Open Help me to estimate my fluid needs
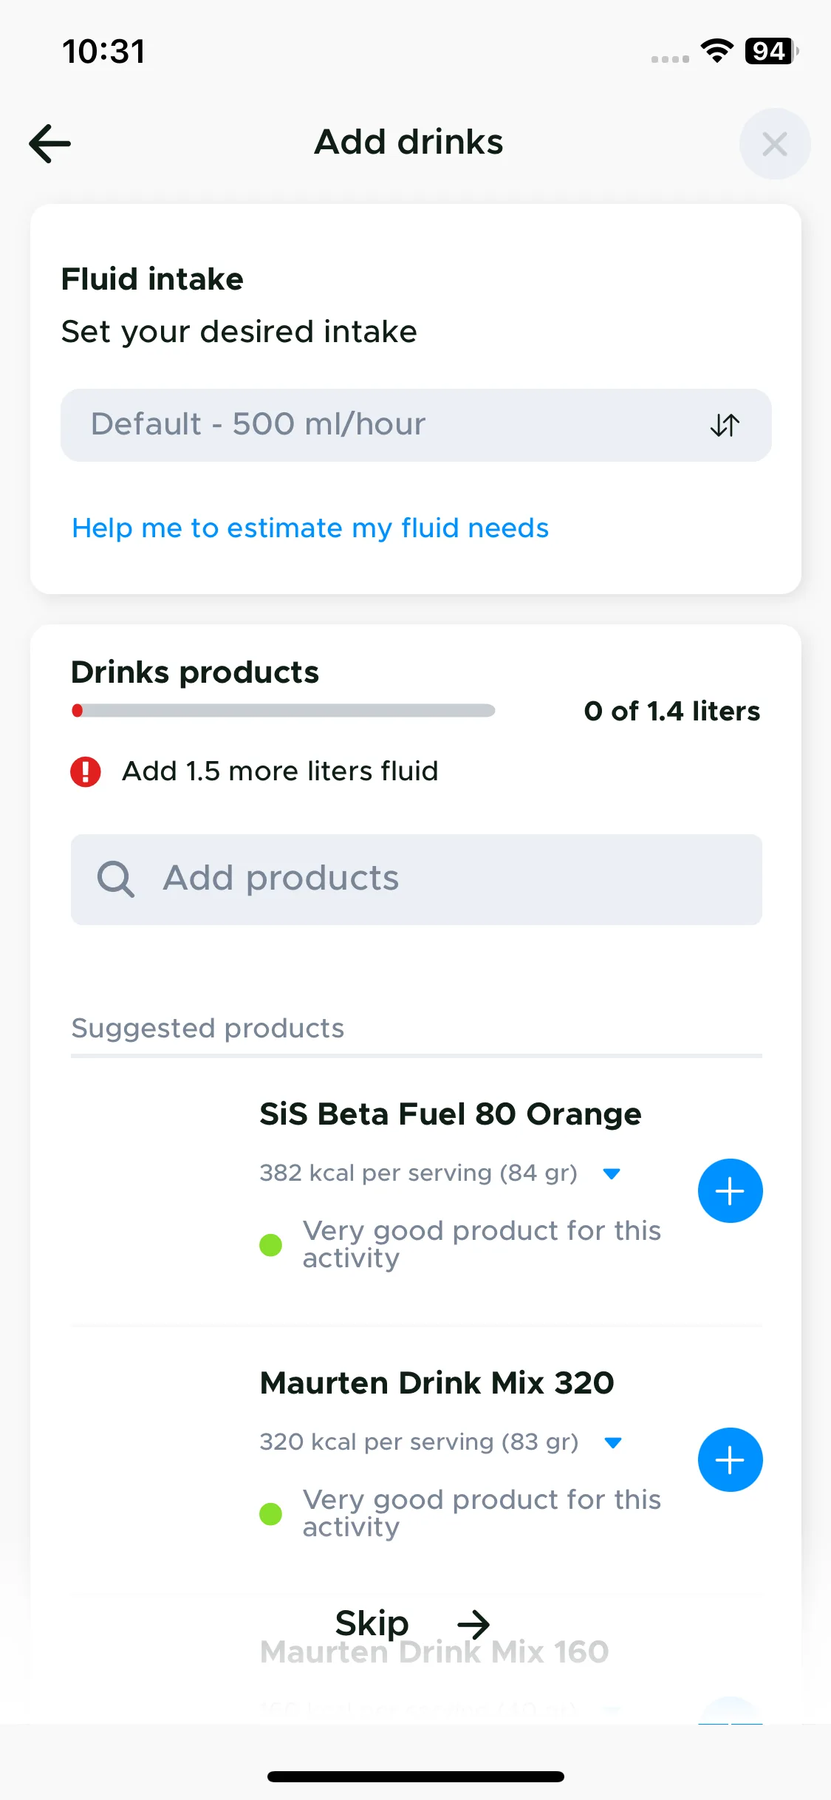The height and width of the screenshot is (1800, 831). tap(310, 528)
